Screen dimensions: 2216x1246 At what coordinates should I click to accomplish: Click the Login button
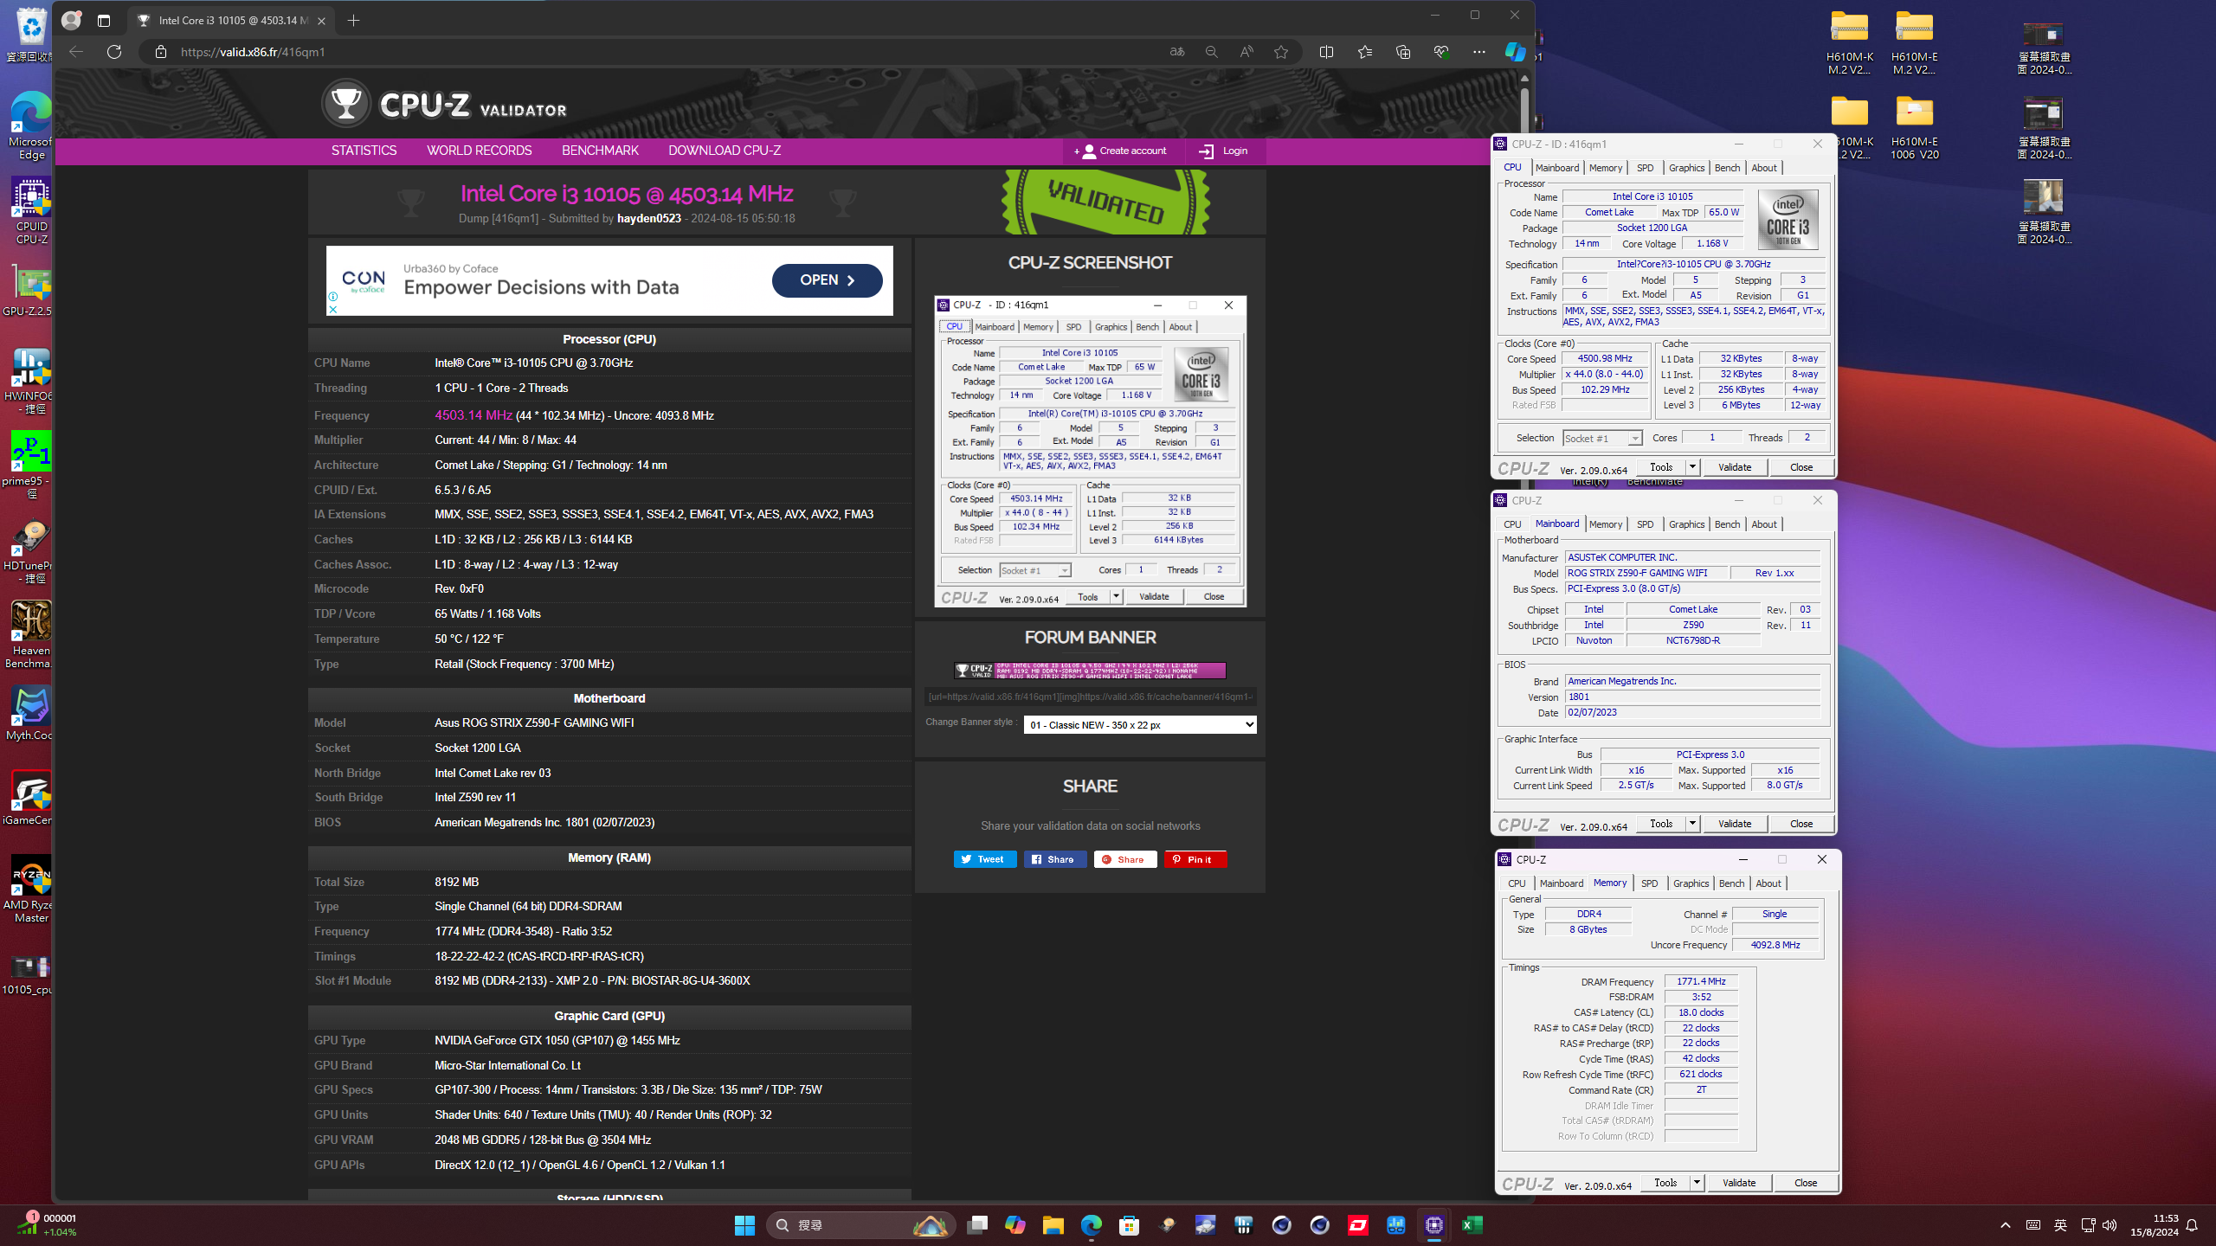1223,151
